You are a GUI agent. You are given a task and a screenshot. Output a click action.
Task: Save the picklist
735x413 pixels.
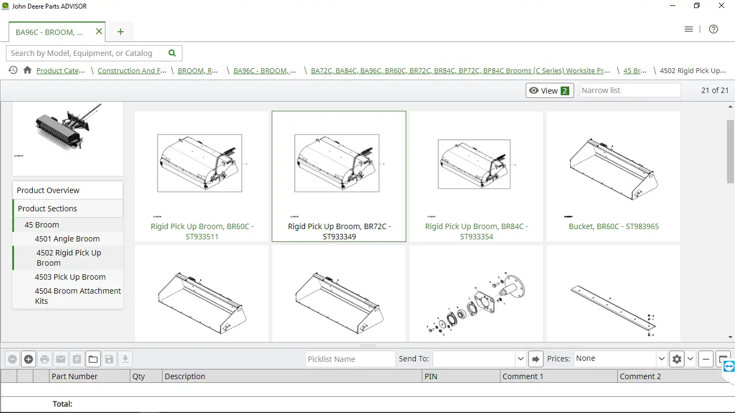tap(109, 359)
